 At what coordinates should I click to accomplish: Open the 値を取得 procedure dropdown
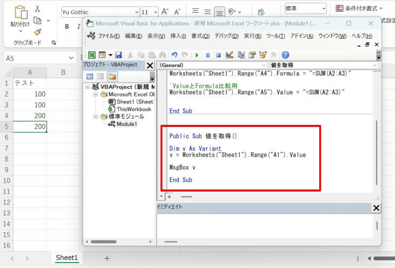click(x=375, y=65)
